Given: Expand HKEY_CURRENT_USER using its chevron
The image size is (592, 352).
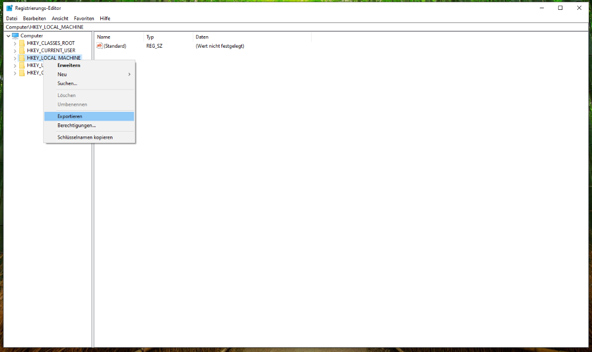Looking at the screenshot, I should pos(15,50).
